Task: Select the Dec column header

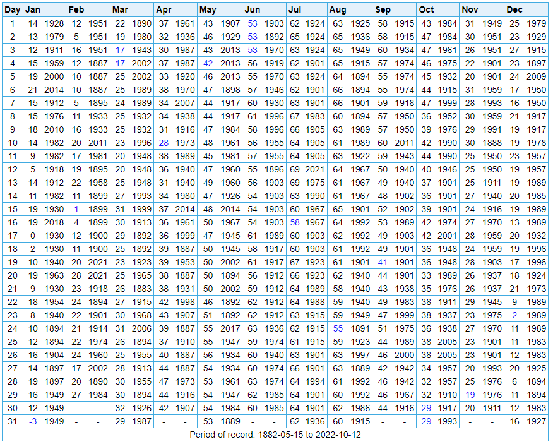Action: coord(514,9)
